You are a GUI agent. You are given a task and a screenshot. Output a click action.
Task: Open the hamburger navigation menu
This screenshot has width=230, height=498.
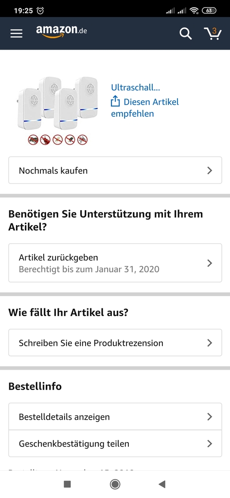[16, 34]
